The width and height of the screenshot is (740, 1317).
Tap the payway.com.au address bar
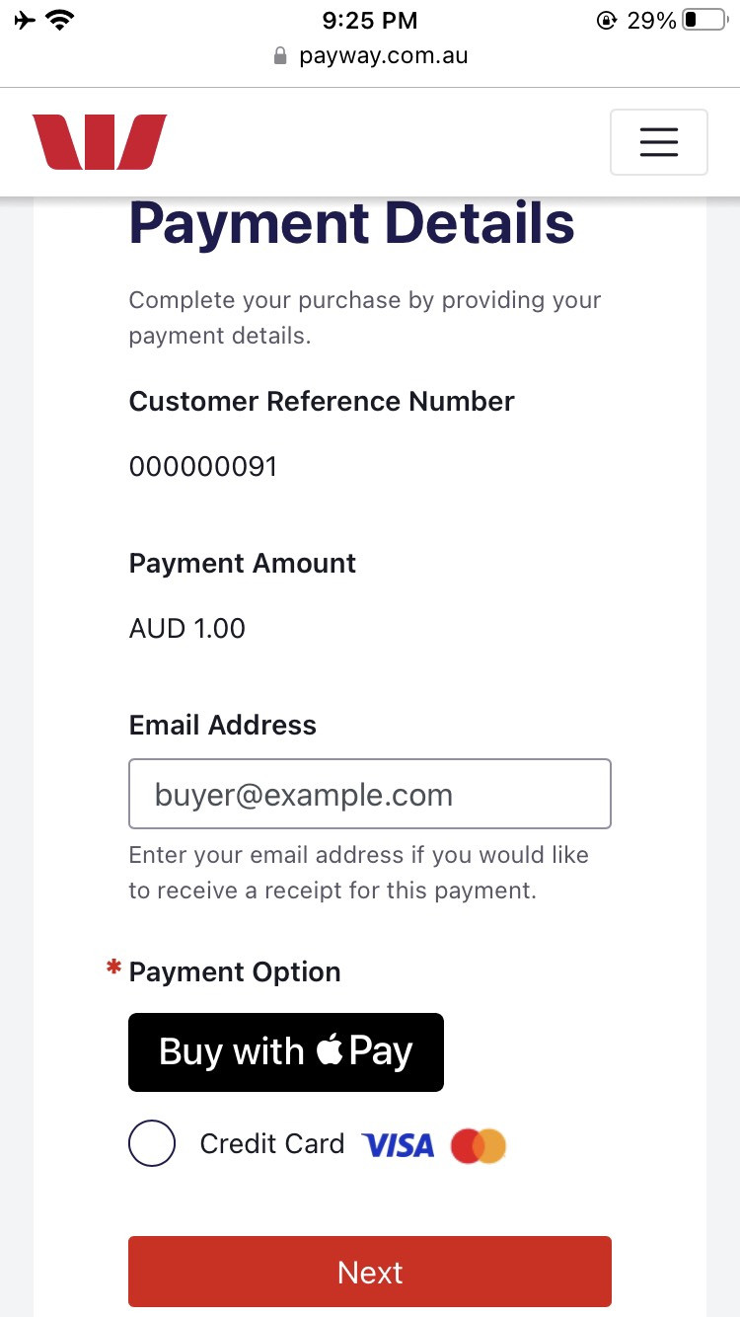pos(383,56)
